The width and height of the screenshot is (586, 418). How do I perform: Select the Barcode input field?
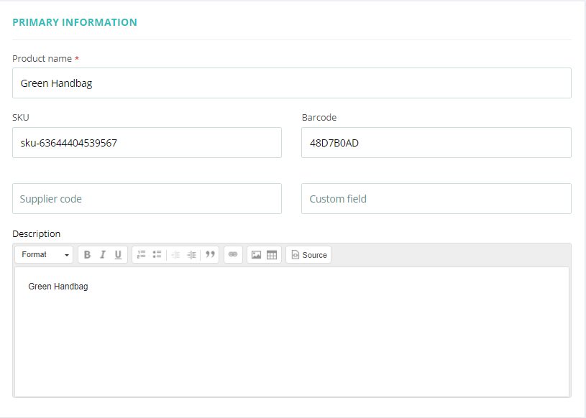(436, 143)
